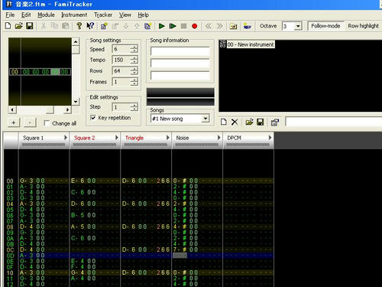Image resolution: width=382 pixels, height=287 pixels.
Task: Click the Play pattern loop icon
Action: (173, 26)
